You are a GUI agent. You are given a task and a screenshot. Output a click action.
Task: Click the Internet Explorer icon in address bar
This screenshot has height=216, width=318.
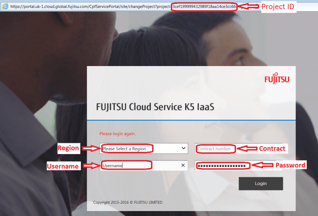(5, 7)
